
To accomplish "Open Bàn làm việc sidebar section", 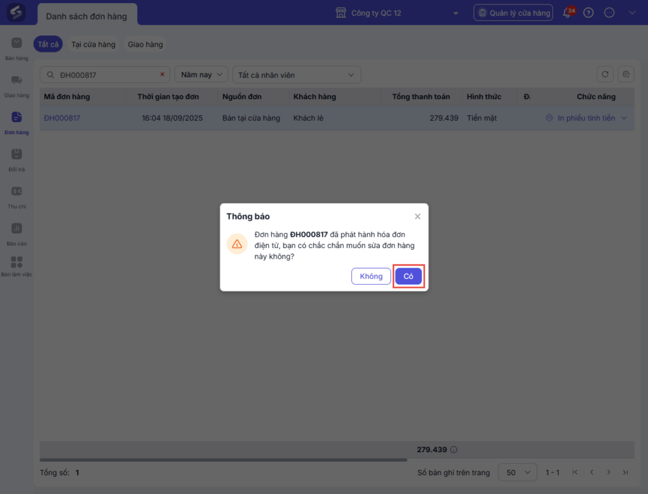I will pos(16,266).
